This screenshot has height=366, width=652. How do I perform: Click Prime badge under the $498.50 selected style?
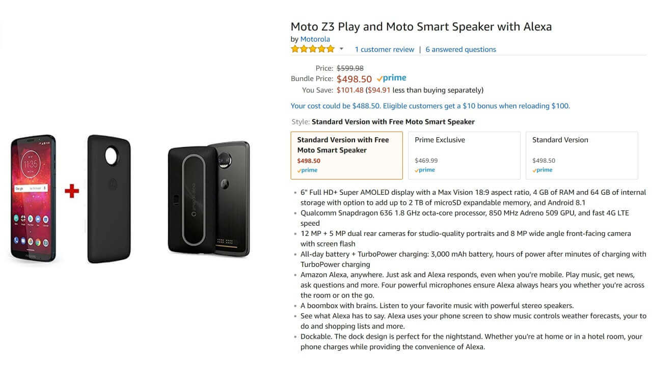(x=307, y=170)
